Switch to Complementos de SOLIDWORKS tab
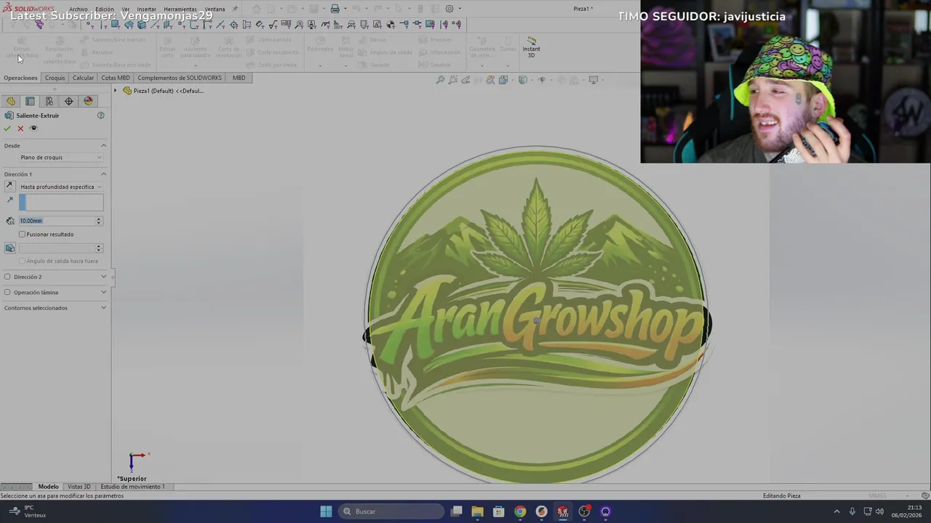This screenshot has height=523, width=931. (180, 78)
